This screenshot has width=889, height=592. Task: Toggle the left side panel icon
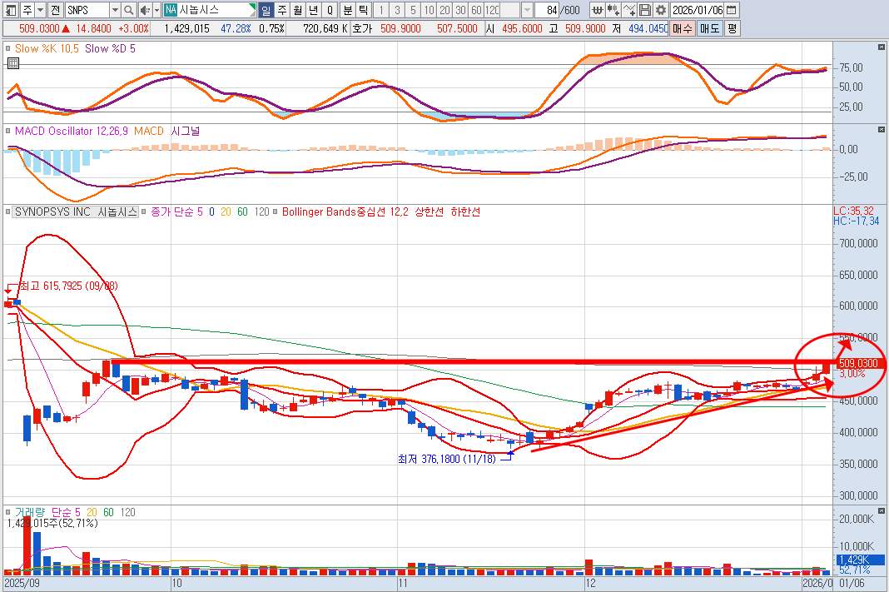click(x=9, y=10)
